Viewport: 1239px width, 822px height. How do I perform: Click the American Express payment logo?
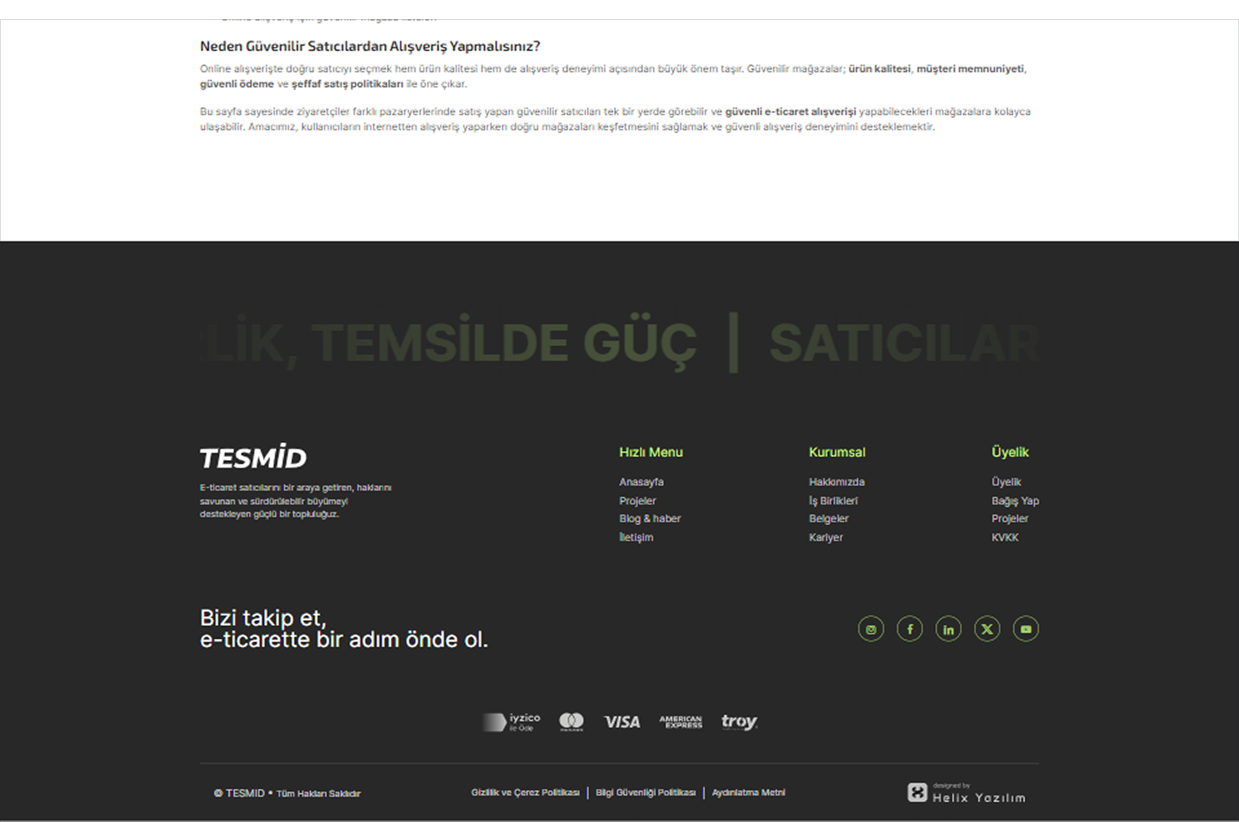681,722
